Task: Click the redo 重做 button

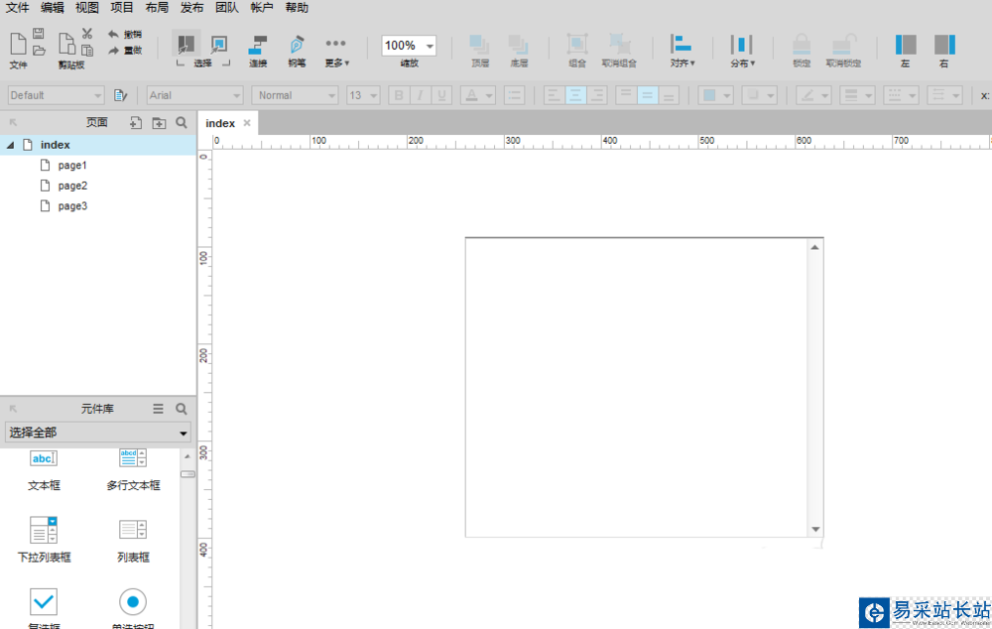Action: 125,50
